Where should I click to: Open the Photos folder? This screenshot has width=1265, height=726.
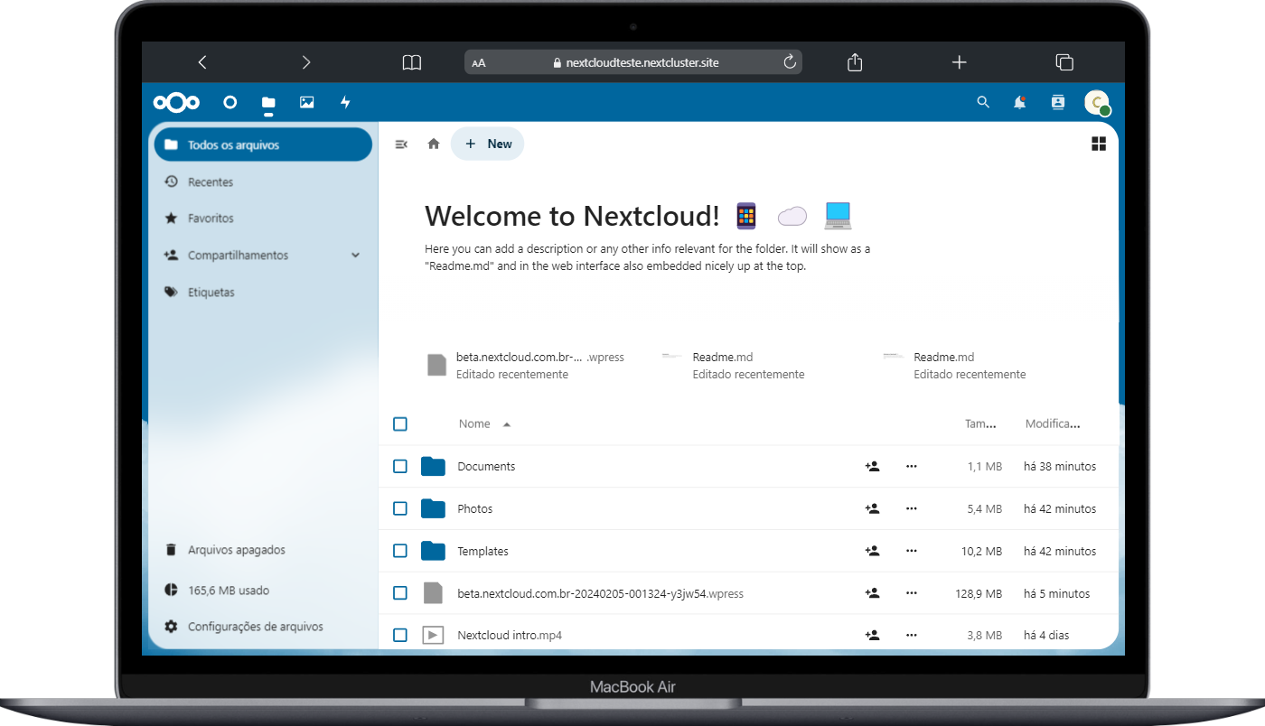pyautogui.click(x=475, y=509)
